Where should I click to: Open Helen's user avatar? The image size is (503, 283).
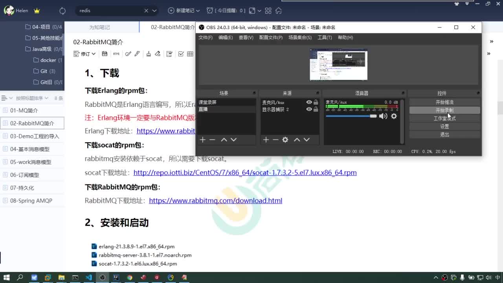[9, 11]
